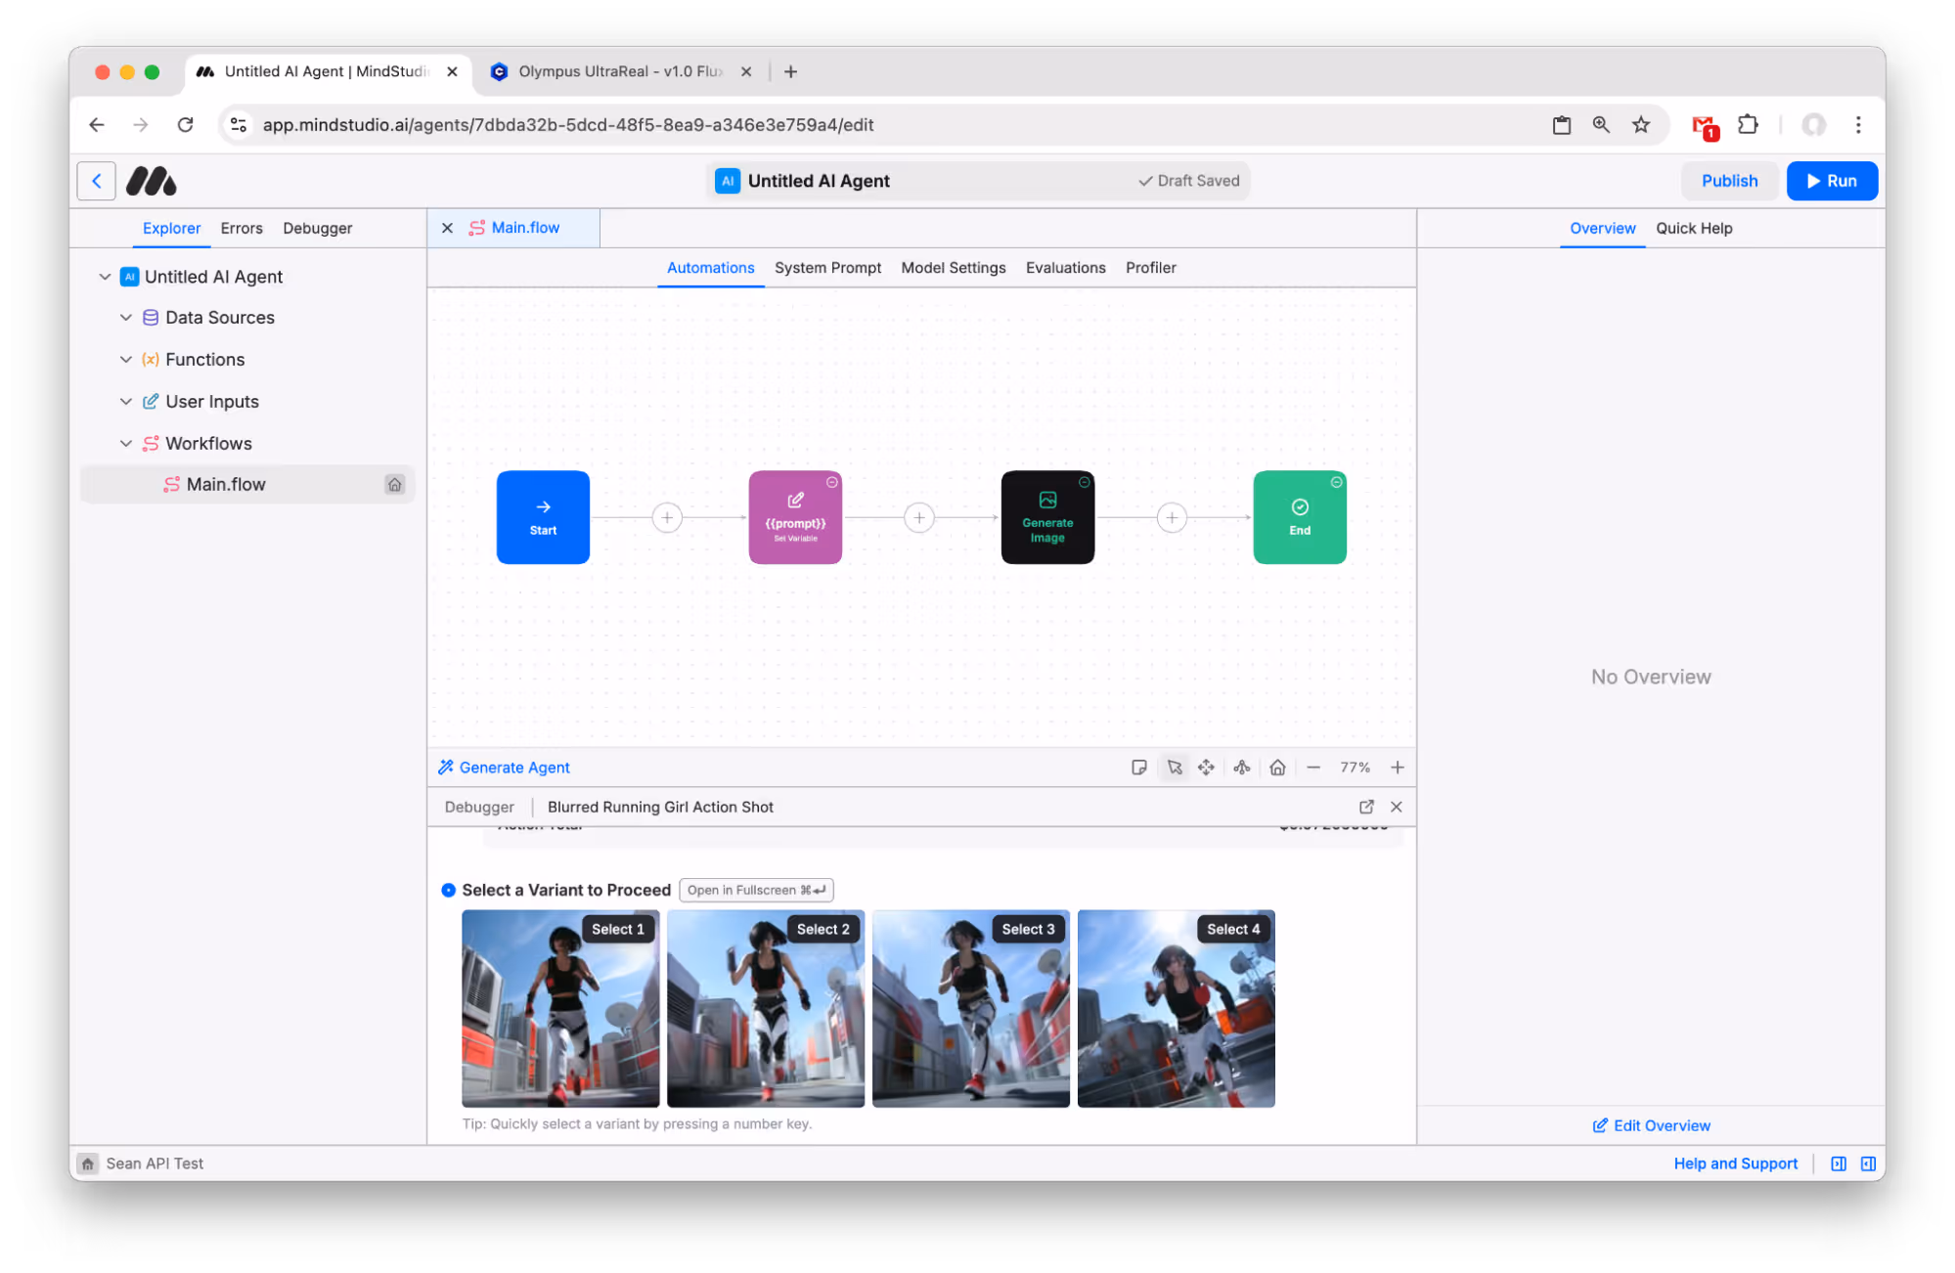This screenshot has height=1273, width=1955.
Task: Click the Open in Fullscreen button
Action: [755, 890]
